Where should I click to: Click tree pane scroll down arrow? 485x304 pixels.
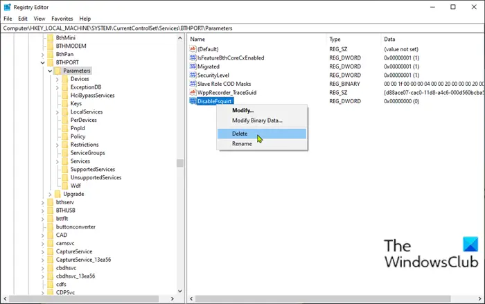pos(180,291)
